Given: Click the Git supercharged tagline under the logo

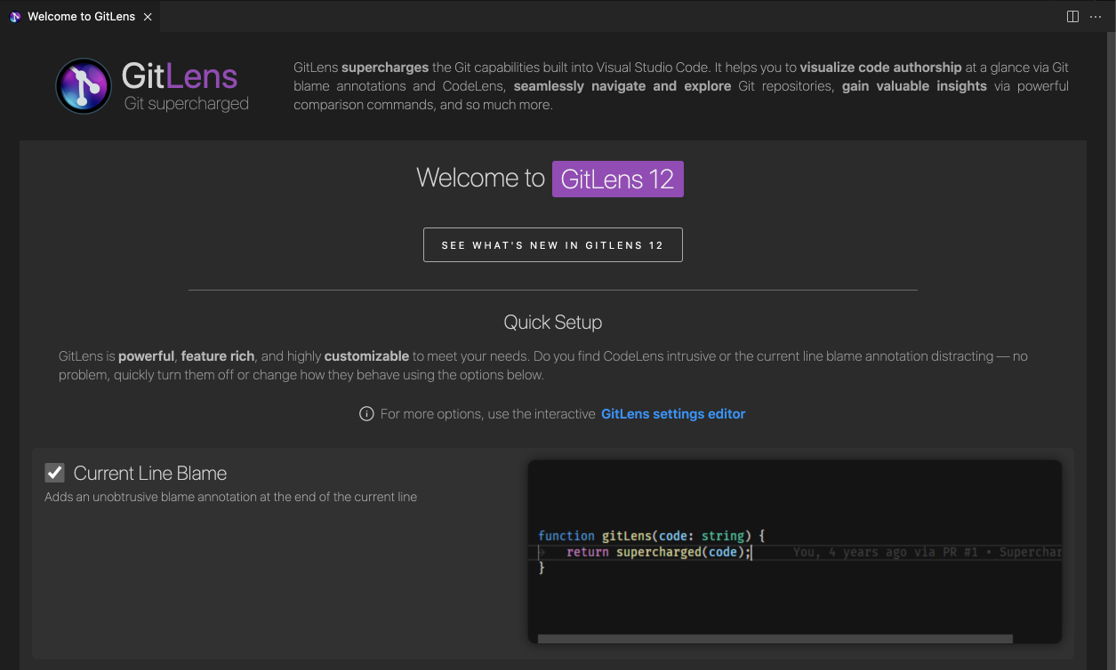Looking at the screenshot, I should 188,103.
